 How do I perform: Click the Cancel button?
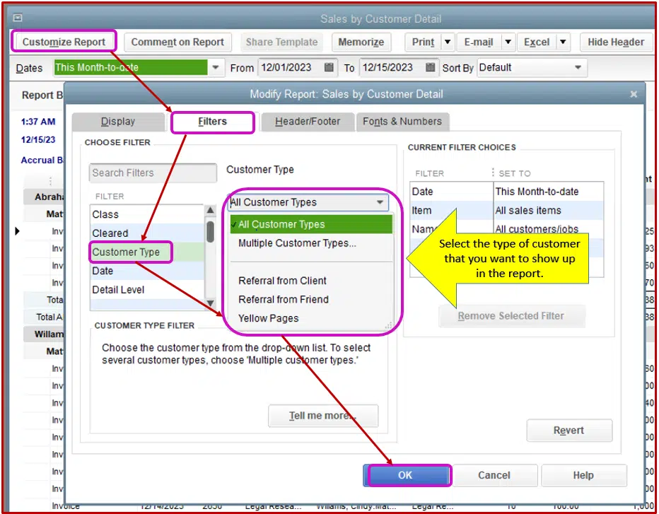(494, 475)
